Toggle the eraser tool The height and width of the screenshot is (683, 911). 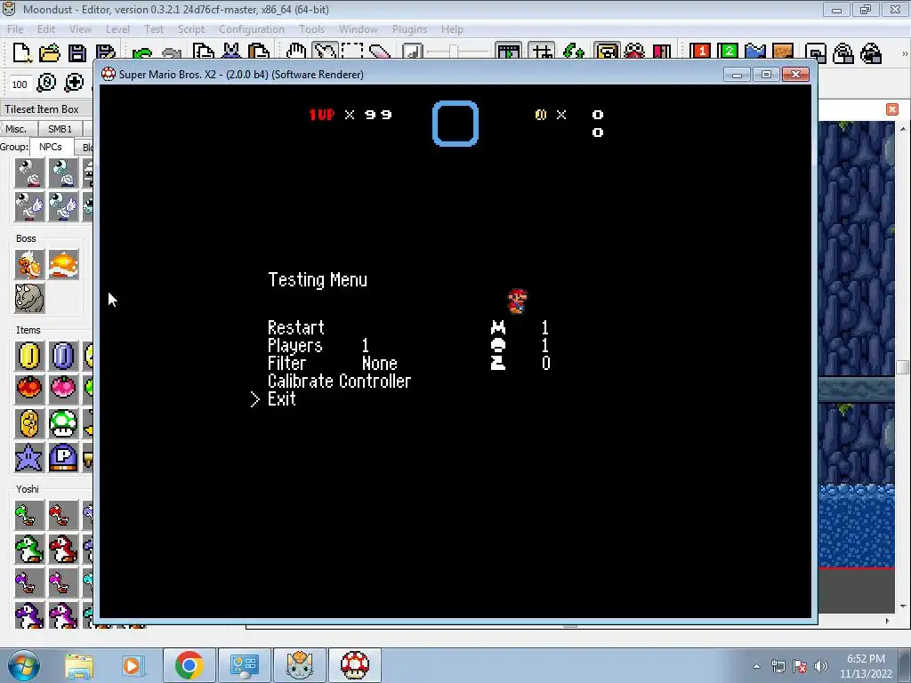[380, 52]
